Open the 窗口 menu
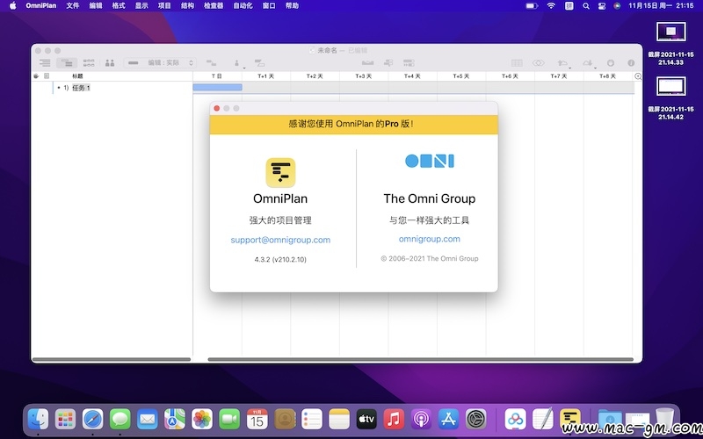This screenshot has height=439, width=703. tap(269, 6)
